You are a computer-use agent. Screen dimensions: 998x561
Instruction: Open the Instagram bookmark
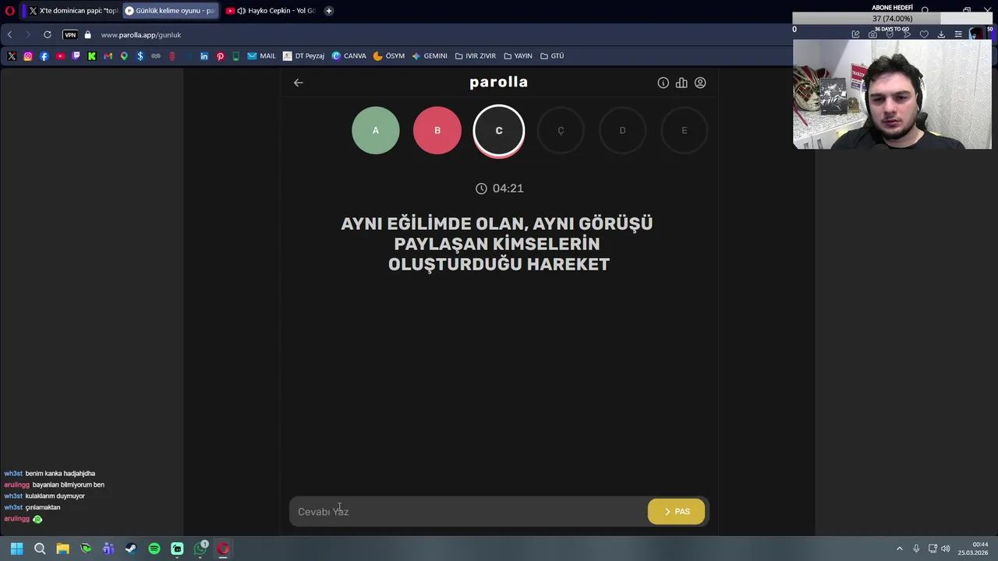tap(28, 56)
